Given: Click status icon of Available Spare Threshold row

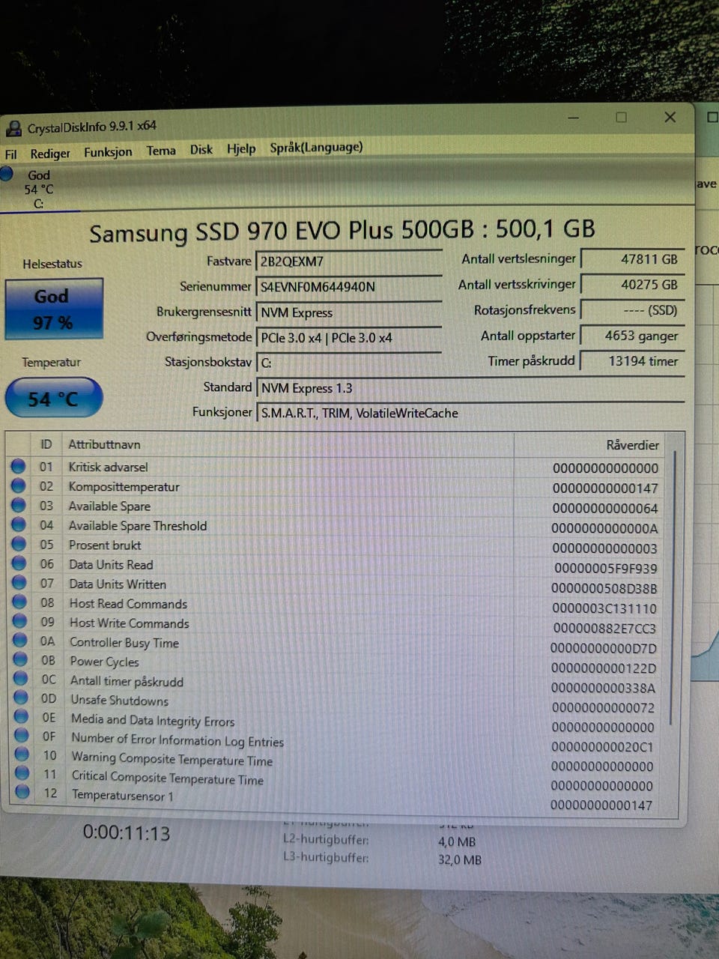Looking at the screenshot, I should [x=18, y=524].
